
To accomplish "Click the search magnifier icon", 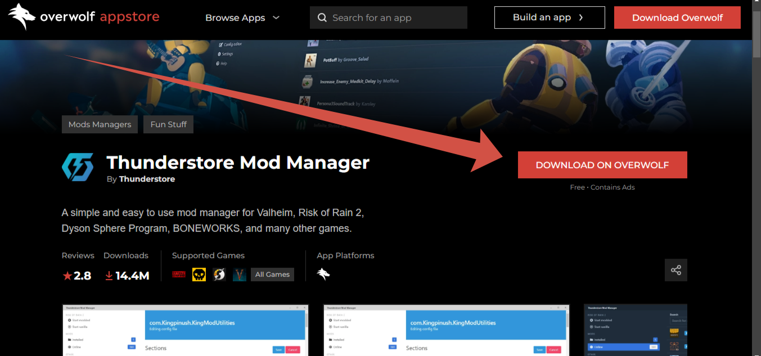I will [322, 17].
